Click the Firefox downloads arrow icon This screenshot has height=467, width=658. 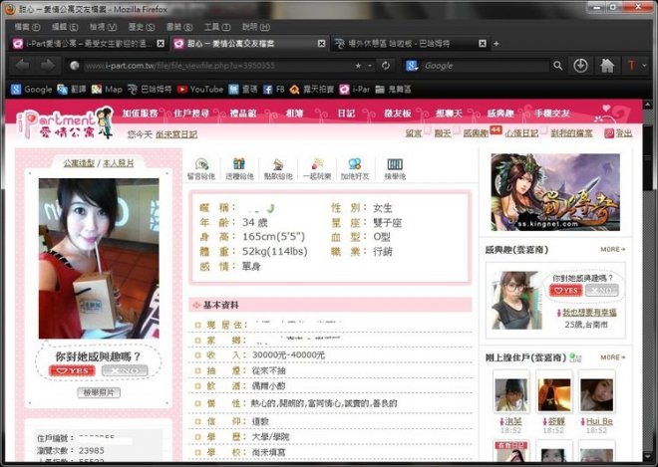tap(581, 66)
